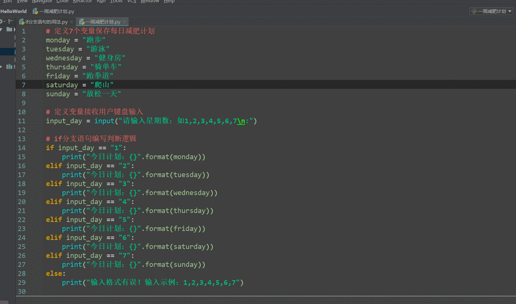
Task: Click Python icon on 一周减肥计划.py editor tab
Action: point(82,22)
